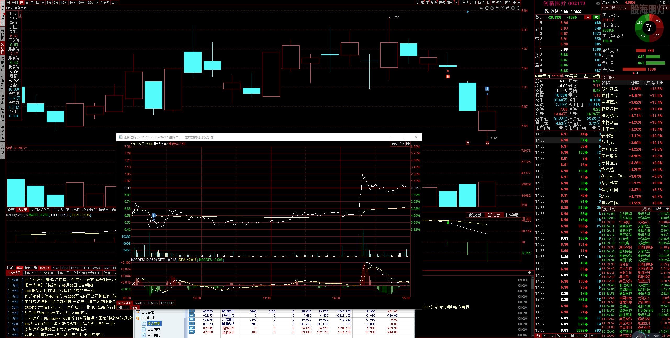Image resolution: width=670 pixels, height=338 pixels.
Task: Click 加自选 to add to watchlist
Action: [x=464, y=3]
